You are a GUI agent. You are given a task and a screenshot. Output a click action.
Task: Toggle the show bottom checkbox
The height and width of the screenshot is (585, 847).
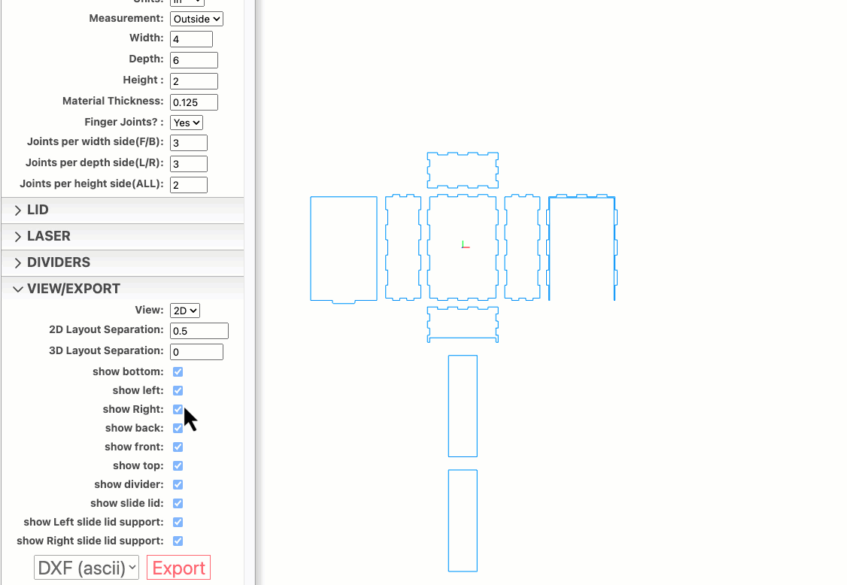pyautogui.click(x=178, y=371)
